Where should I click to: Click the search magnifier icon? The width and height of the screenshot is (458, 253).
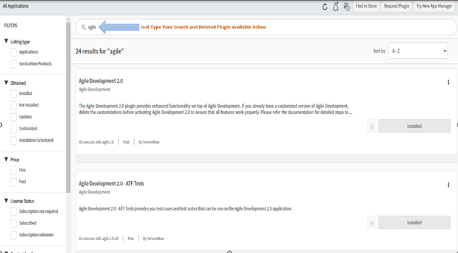point(83,27)
